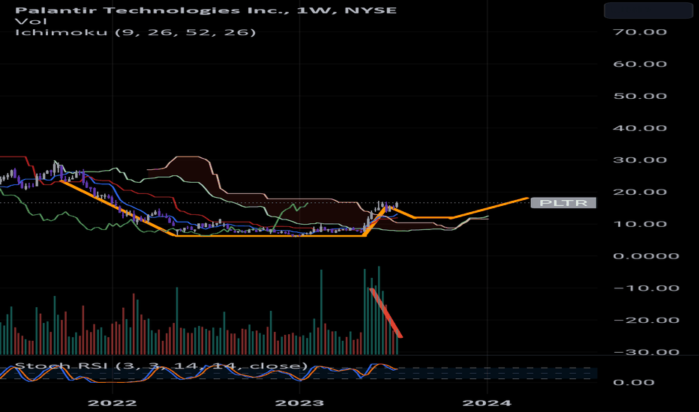Select the −30.00 axis label
This screenshot has height=412, width=699.
click(646, 352)
